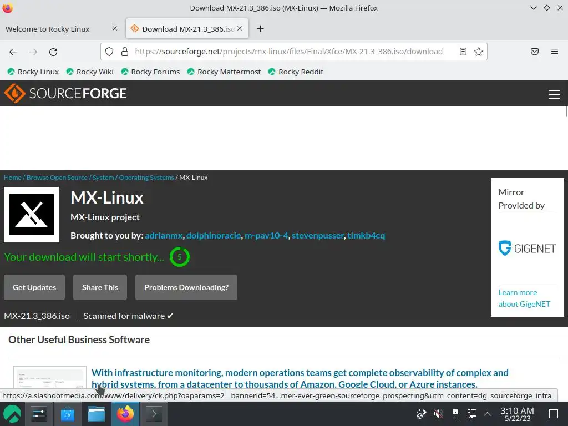Click show desktop button
The height and width of the screenshot is (426, 568).
pyautogui.click(x=554, y=414)
